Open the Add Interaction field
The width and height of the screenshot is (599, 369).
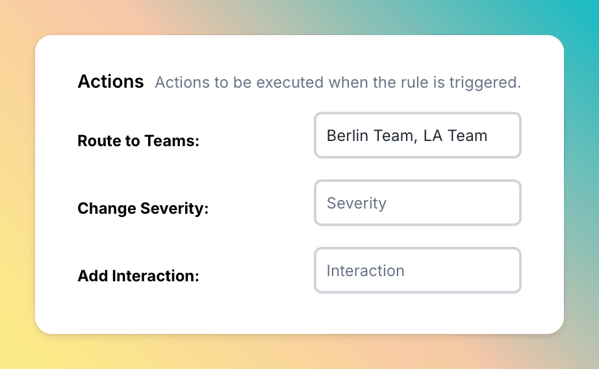pyautogui.click(x=418, y=270)
